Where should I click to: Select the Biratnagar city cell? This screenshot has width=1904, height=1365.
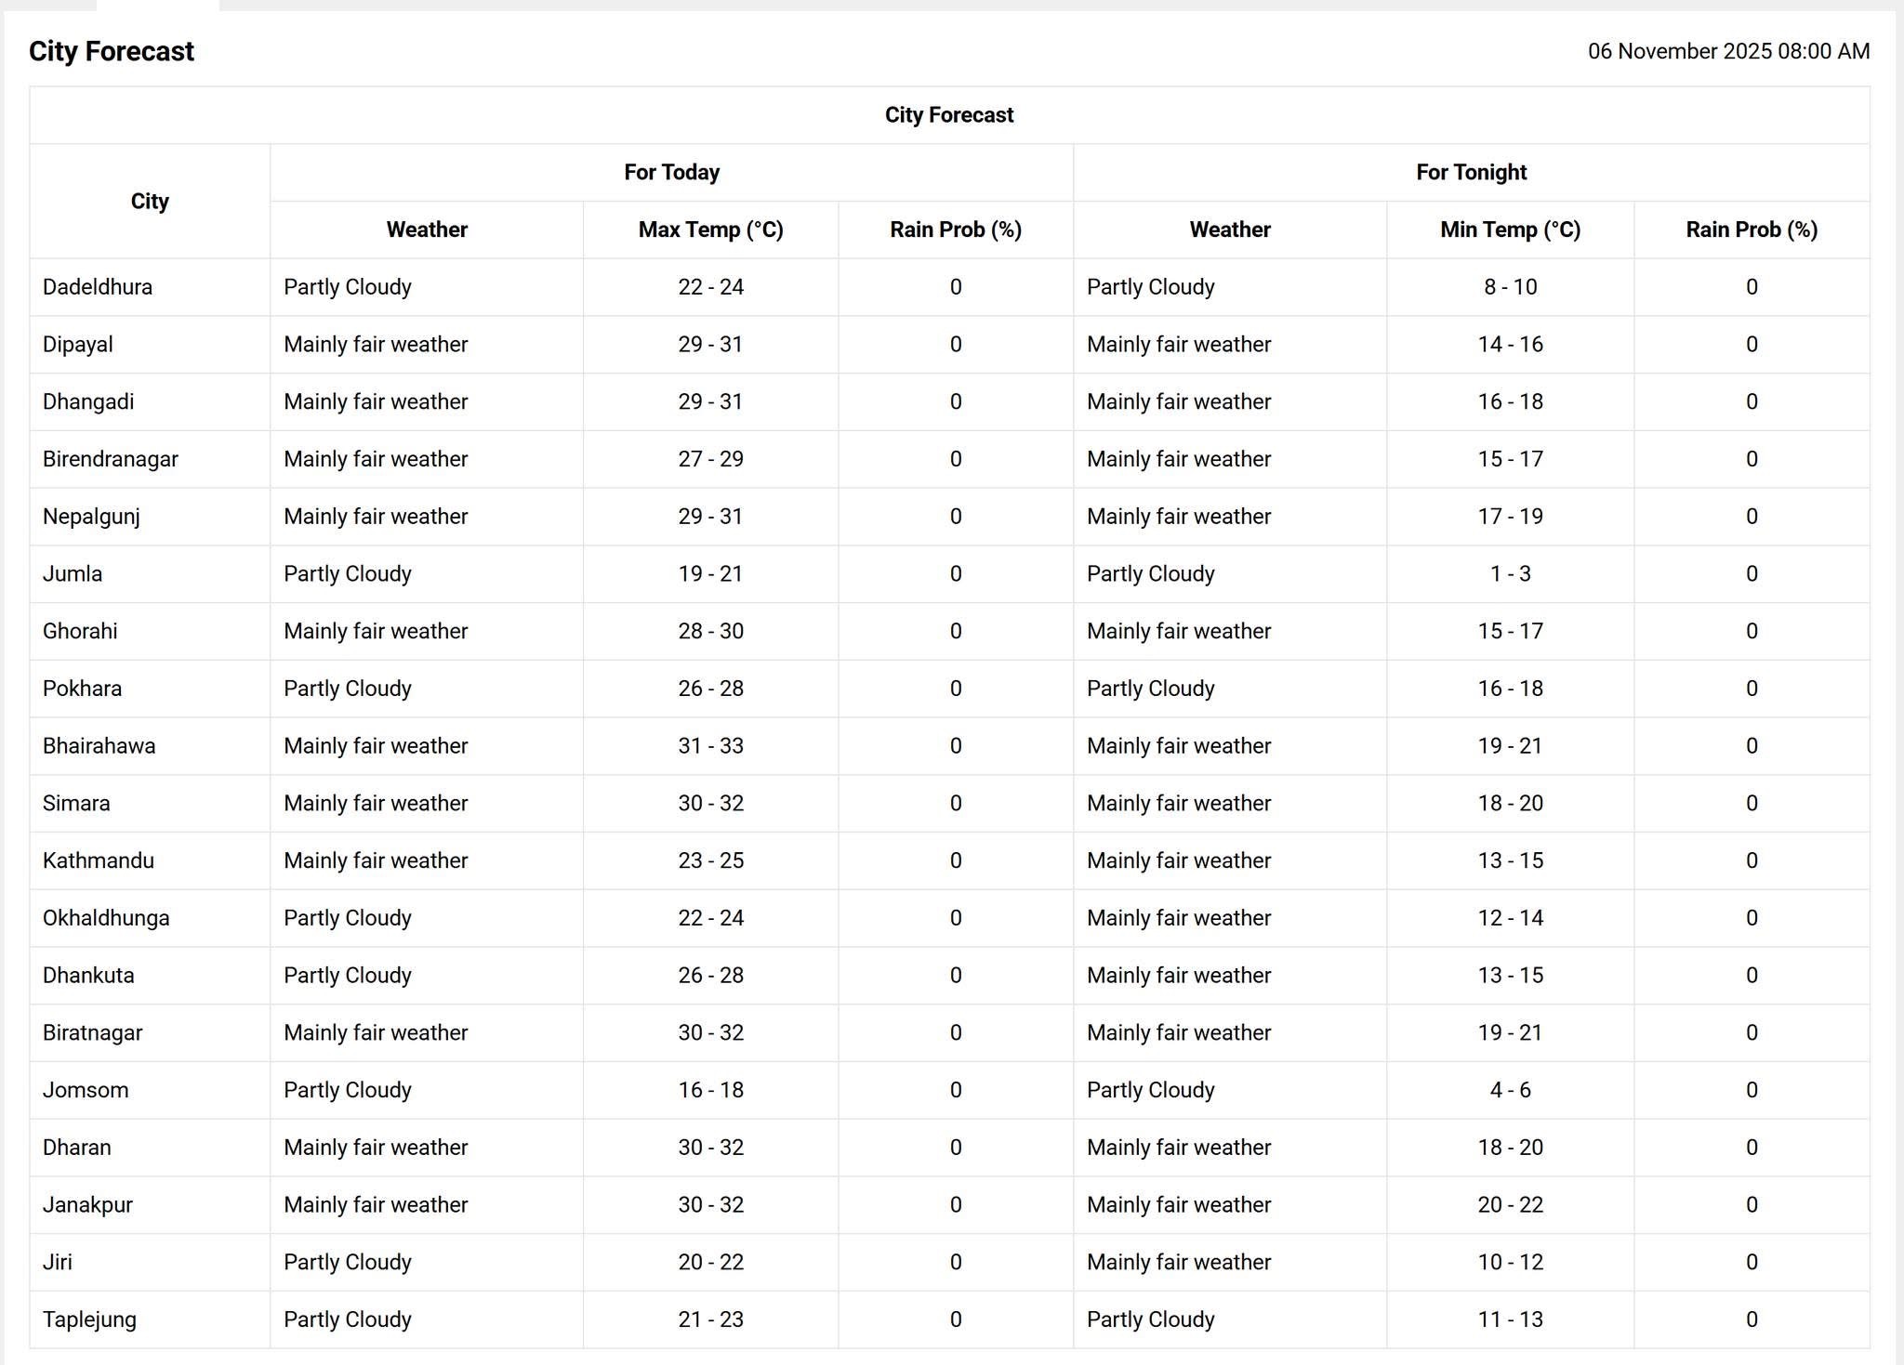pos(92,1032)
